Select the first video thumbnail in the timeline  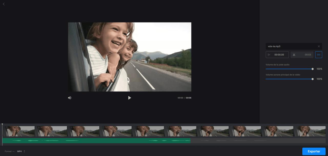[18, 131]
